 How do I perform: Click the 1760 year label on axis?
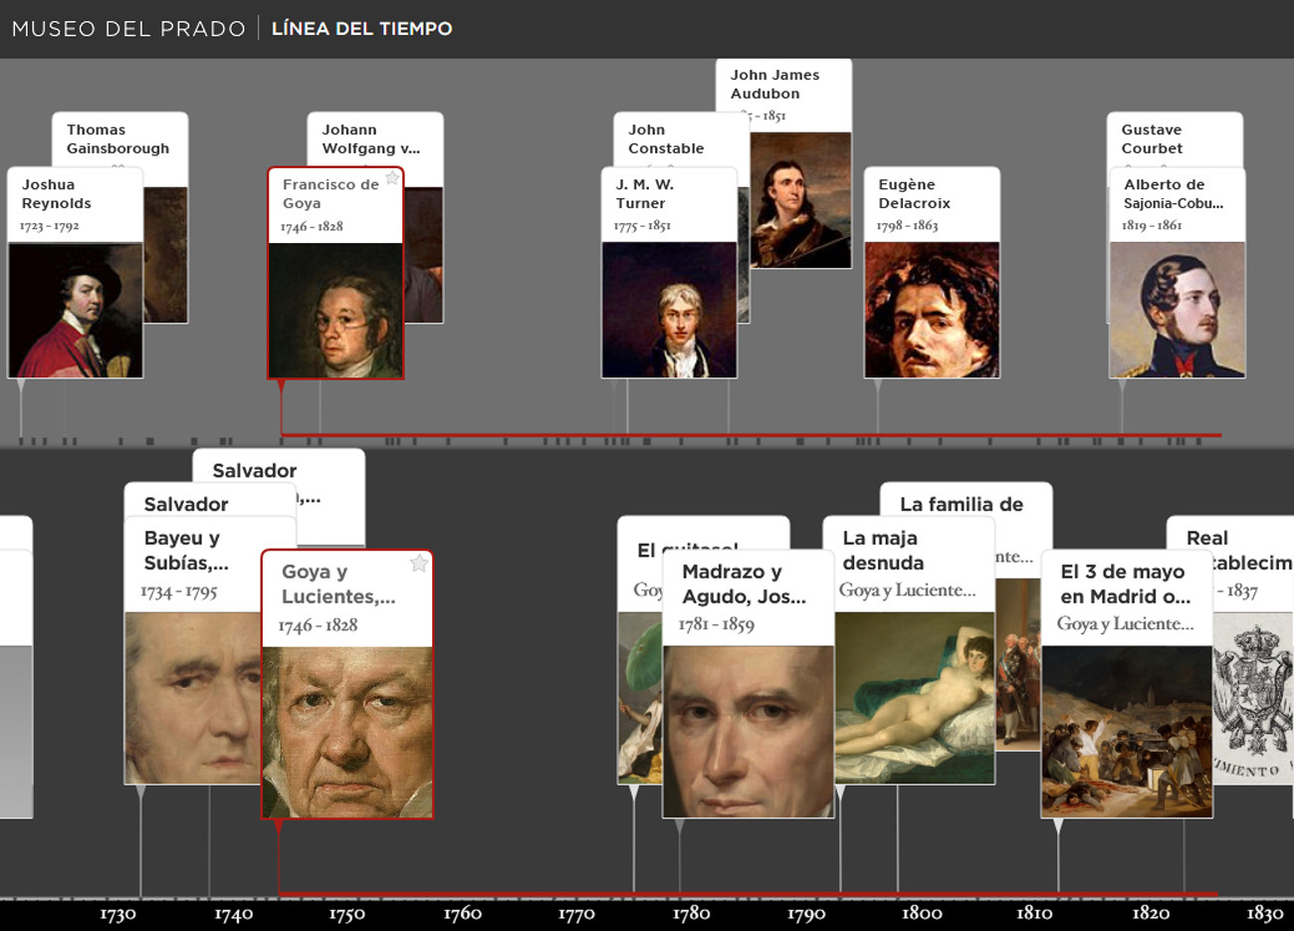pyautogui.click(x=462, y=913)
